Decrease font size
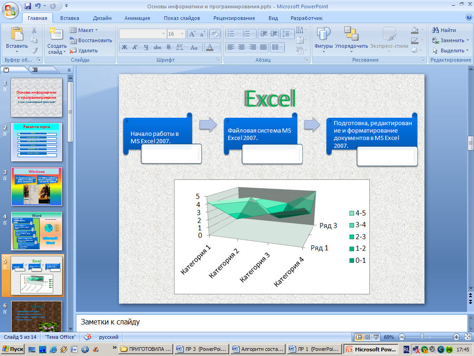This screenshot has width=474, height=356. tap(202, 34)
